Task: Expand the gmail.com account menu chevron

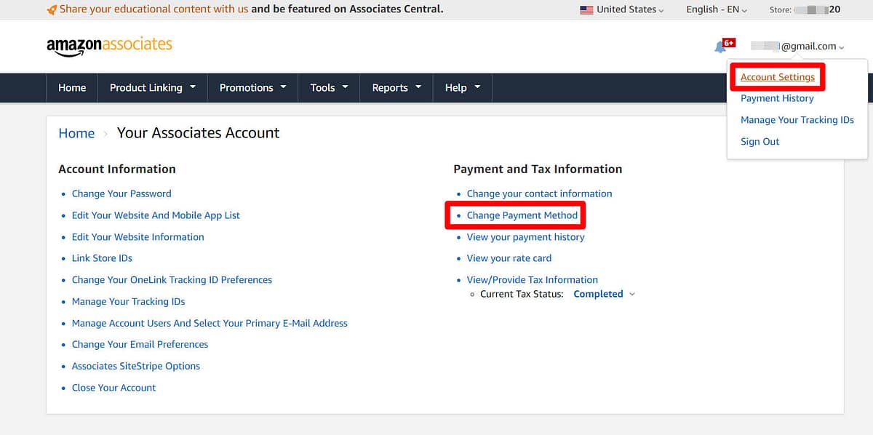Action: click(842, 46)
